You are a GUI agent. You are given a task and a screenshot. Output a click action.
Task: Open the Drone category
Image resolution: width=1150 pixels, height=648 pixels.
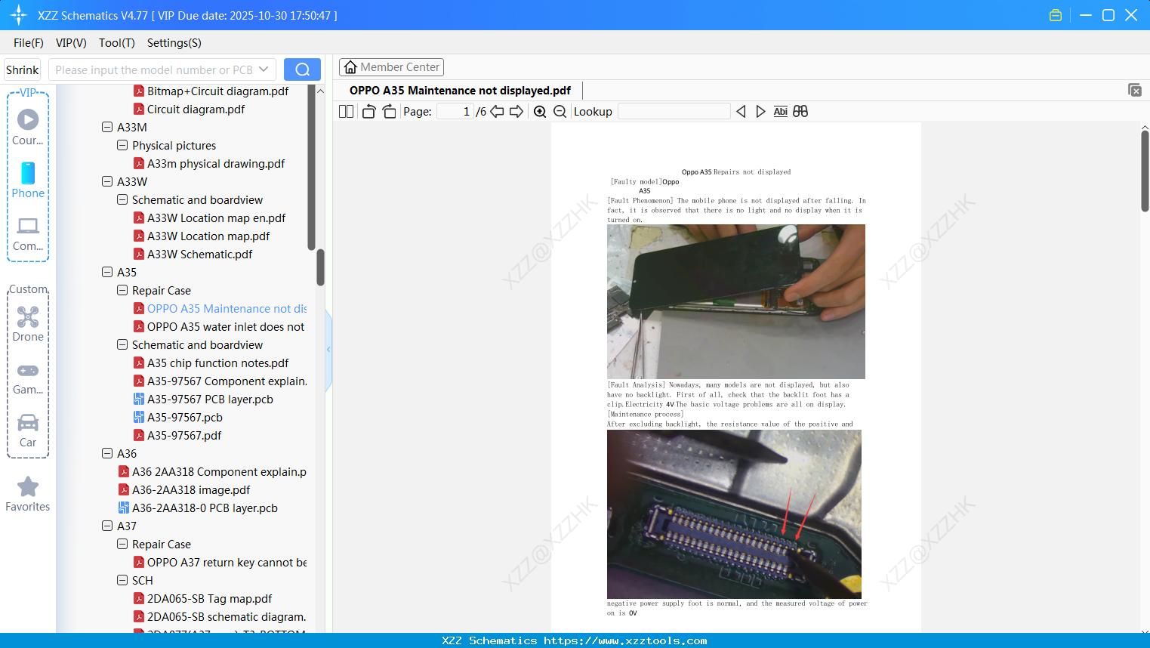(x=28, y=324)
